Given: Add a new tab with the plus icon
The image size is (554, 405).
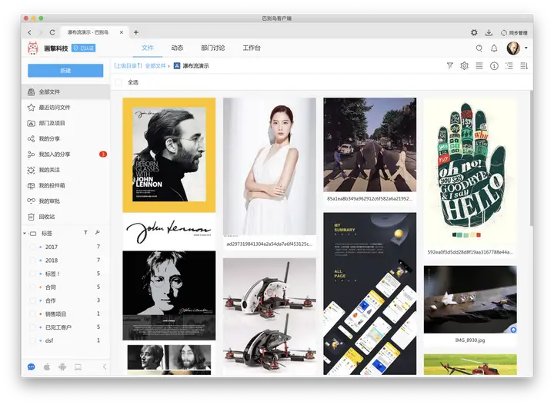Looking at the screenshot, I should (136, 32).
